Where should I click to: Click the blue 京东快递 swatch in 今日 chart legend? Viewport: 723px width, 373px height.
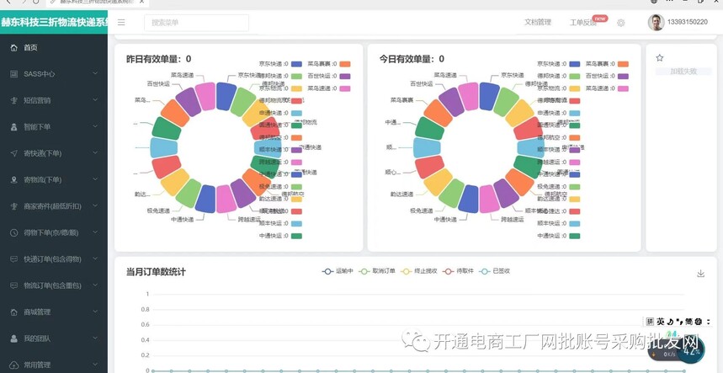point(575,64)
